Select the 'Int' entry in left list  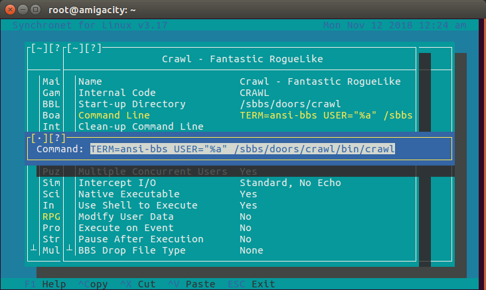click(51, 126)
